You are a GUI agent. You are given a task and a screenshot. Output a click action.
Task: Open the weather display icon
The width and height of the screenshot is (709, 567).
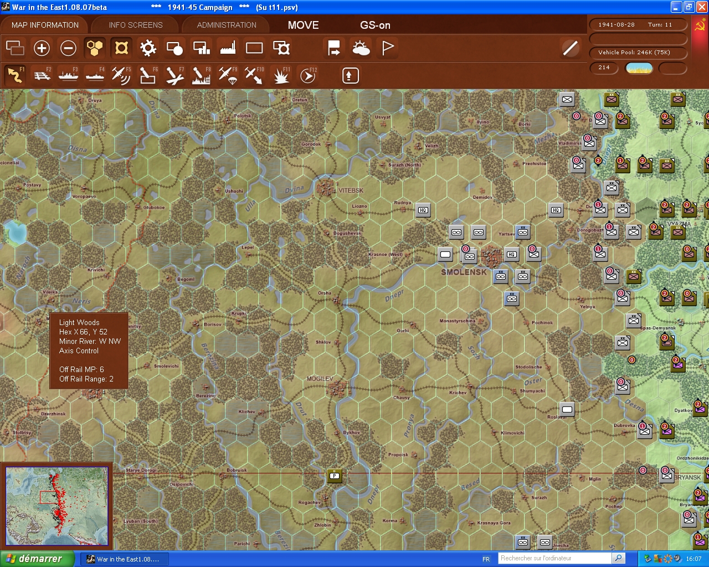[361, 48]
